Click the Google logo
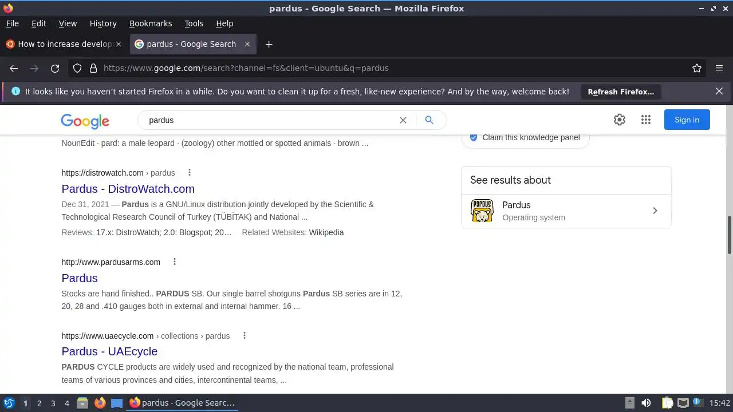 (x=85, y=121)
